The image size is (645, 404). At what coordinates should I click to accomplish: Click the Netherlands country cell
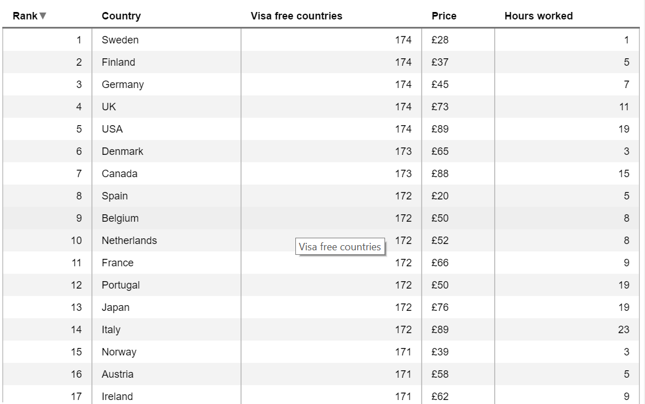point(129,241)
